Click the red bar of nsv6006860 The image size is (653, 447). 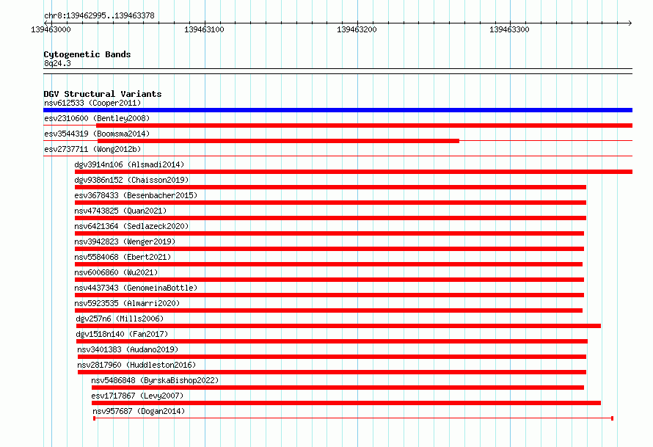click(329, 280)
